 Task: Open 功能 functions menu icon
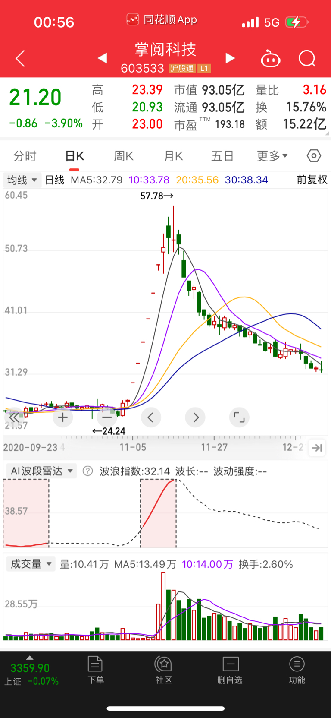pos(297,670)
